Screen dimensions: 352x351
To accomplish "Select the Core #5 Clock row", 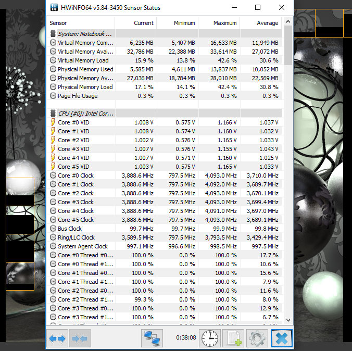I will click(164, 220).
